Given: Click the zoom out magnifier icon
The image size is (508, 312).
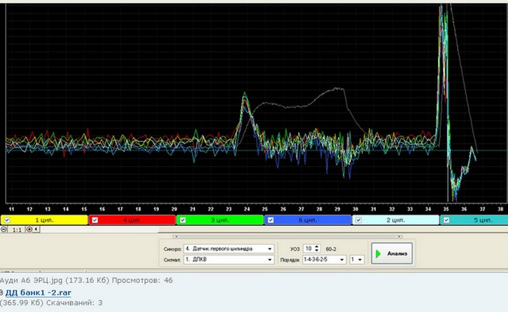Looking at the screenshot, I should point(4,230).
